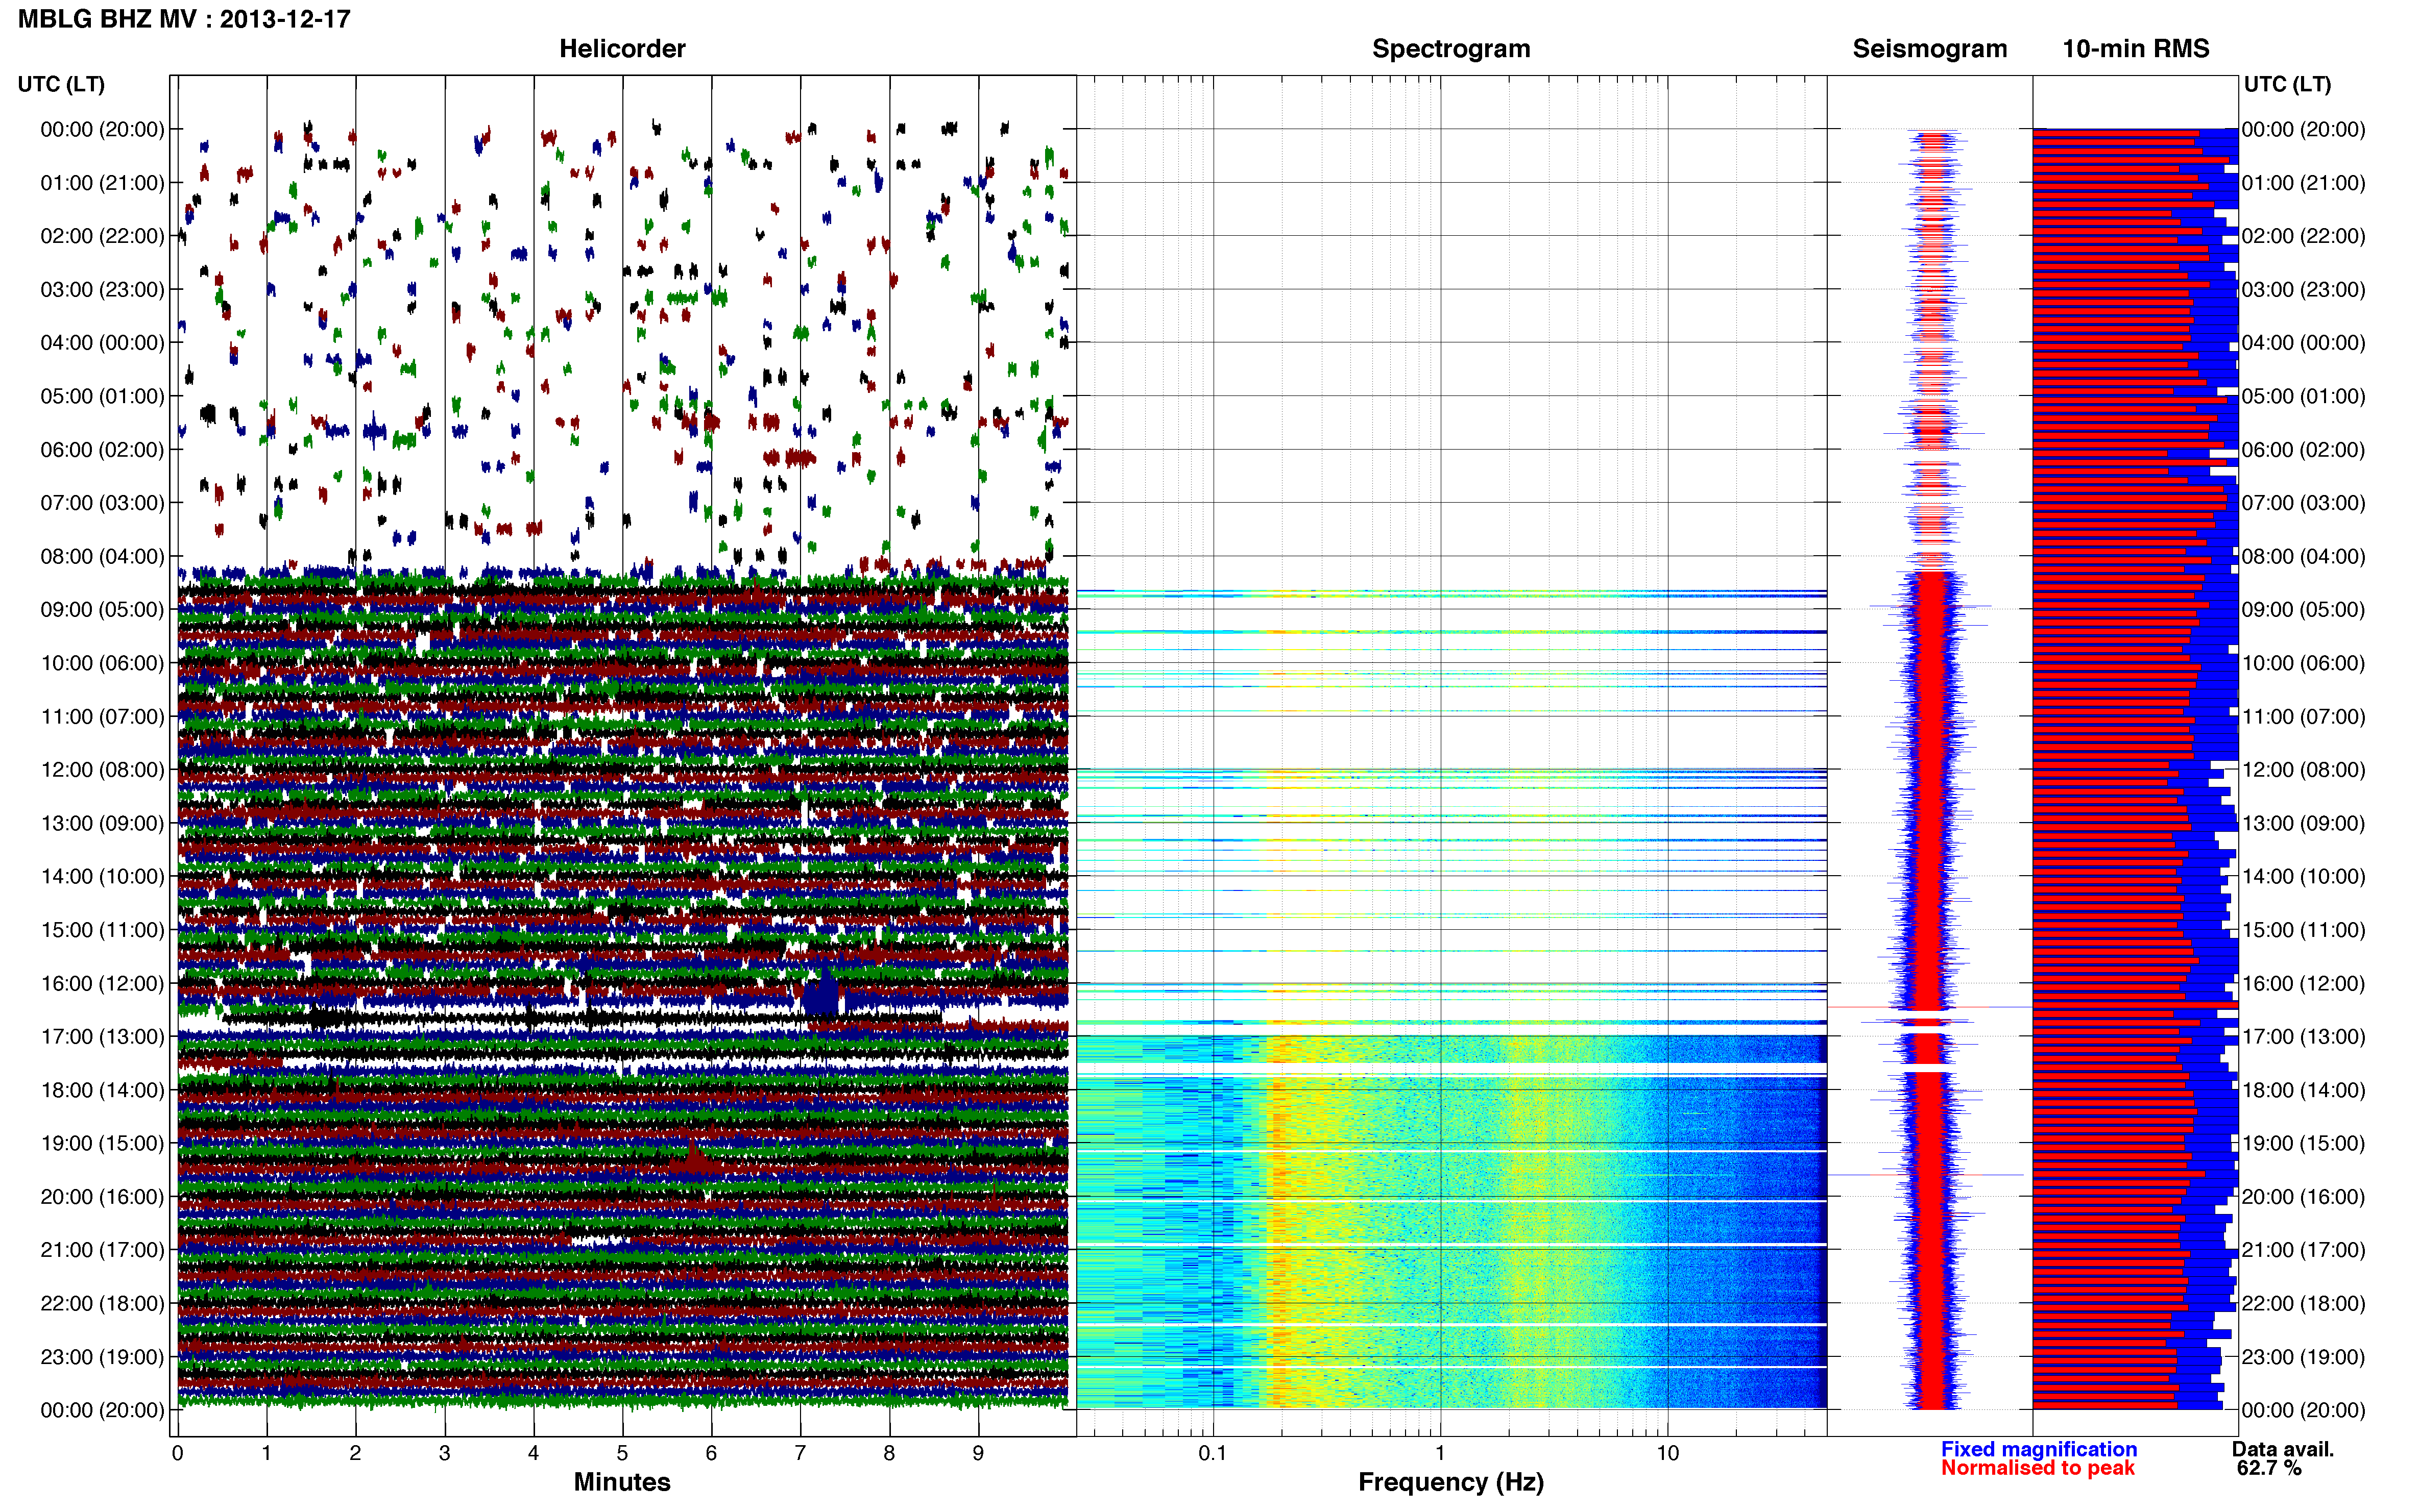This screenshot has width=2420, height=1512.
Task: Click left time label '06:00 (02:00)'
Action: (x=102, y=450)
